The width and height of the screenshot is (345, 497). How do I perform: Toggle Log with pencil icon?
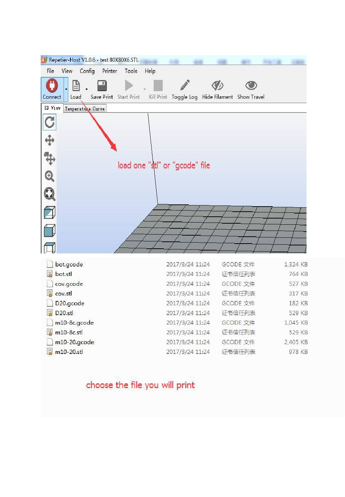[185, 85]
